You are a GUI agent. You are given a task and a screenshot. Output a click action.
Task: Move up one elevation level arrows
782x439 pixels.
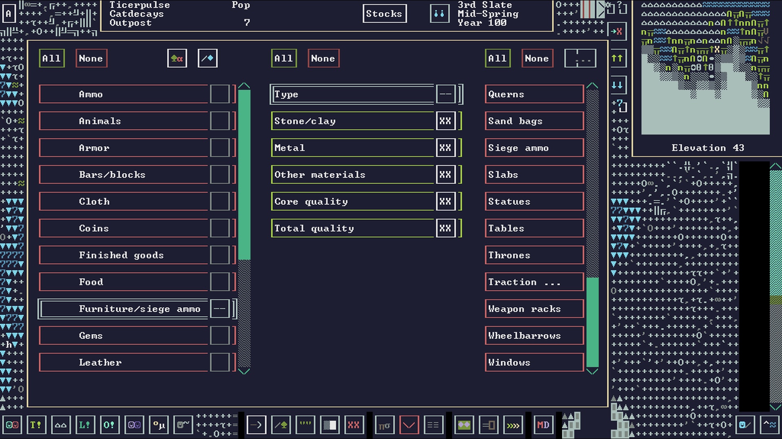(617, 58)
